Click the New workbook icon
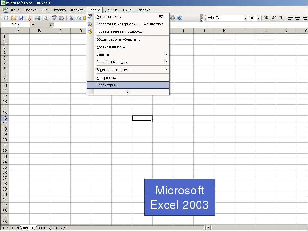 click(x=6, y=18)
